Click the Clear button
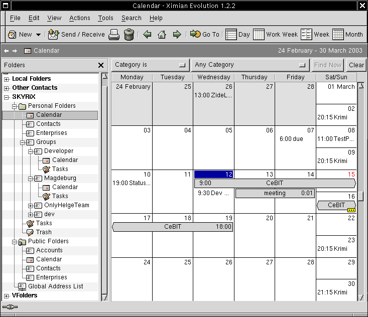 356,65
